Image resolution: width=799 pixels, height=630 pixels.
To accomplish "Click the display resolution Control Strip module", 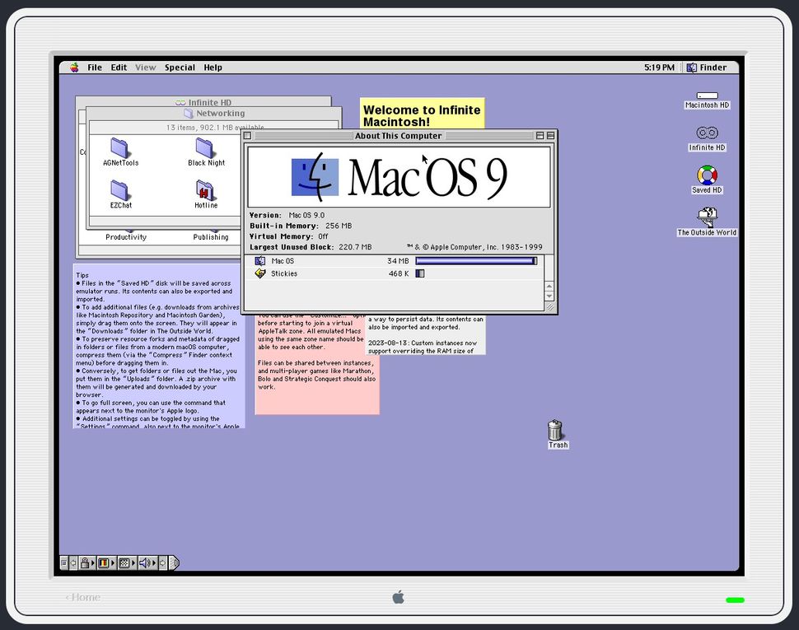I will 125,563.
